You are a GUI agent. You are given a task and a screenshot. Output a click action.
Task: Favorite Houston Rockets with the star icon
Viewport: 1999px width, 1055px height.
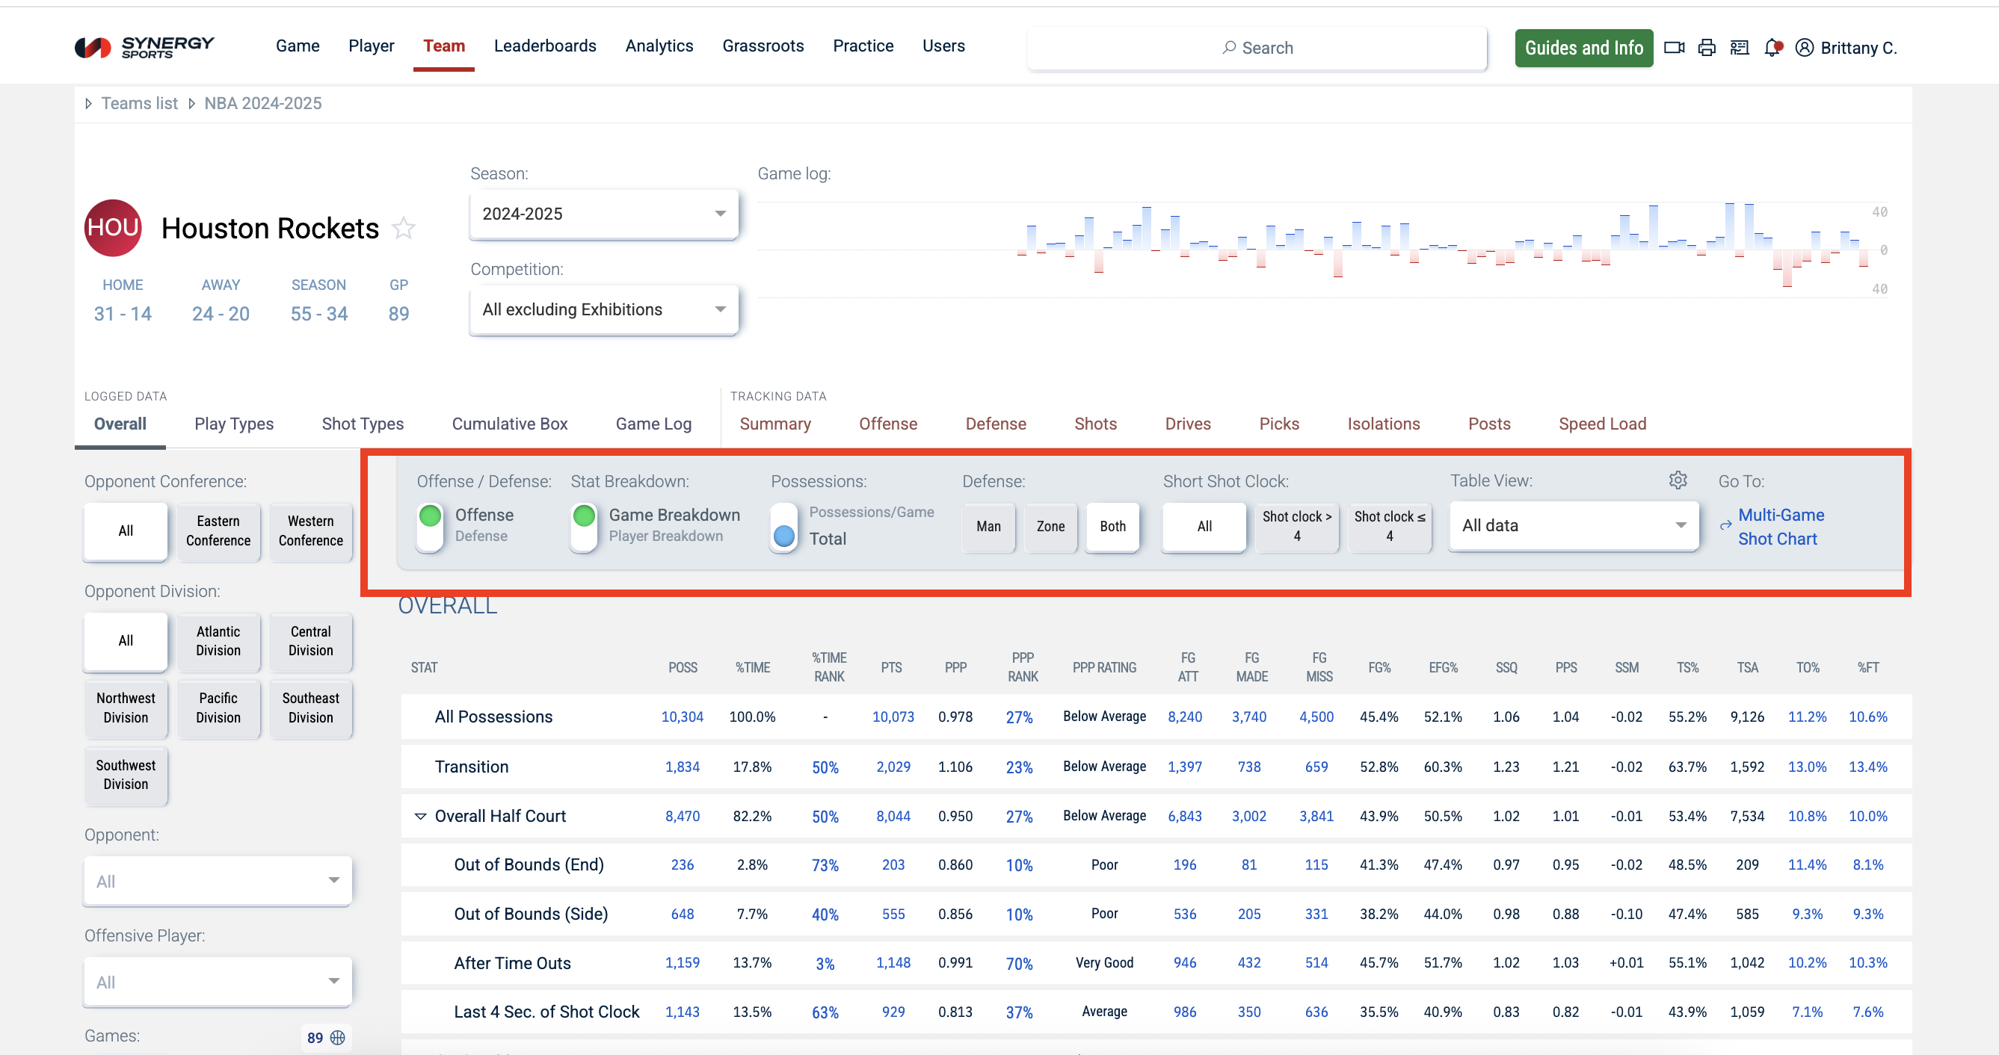point(404,228)
